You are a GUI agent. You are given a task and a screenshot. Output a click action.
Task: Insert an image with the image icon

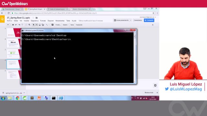click(39, 25)
